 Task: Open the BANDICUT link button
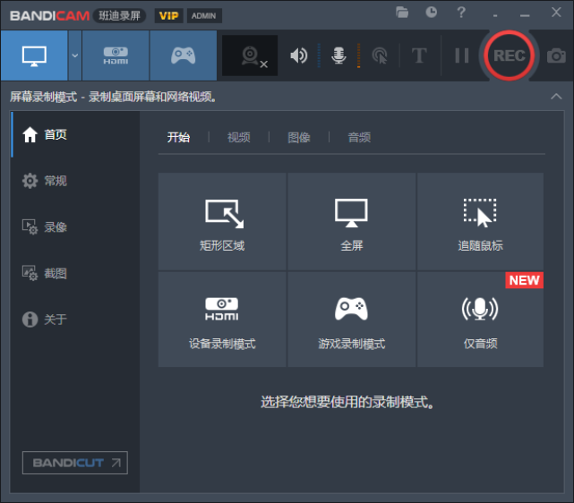[75, 463]
